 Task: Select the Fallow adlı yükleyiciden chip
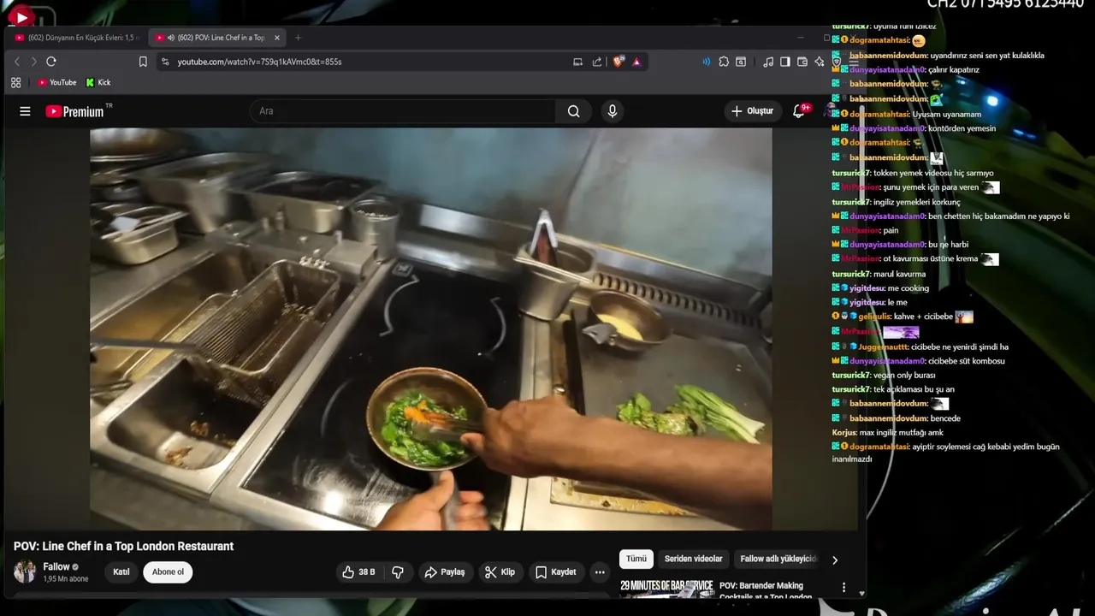pyautogui.click(x=778, y=559)
